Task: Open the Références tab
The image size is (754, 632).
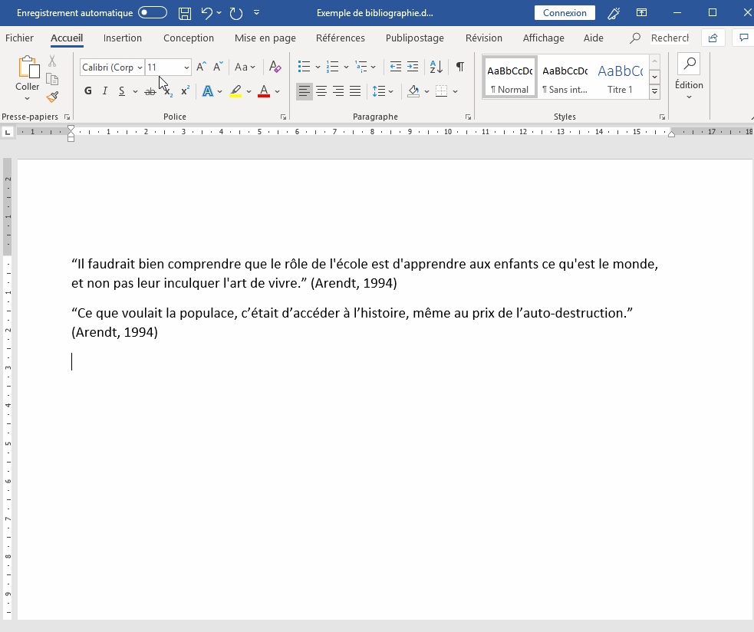Action: click(x=341, y=38)
